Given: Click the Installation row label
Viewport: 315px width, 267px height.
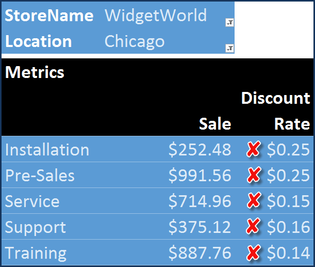Looking at the screenshot, I should tap(47, 150).
